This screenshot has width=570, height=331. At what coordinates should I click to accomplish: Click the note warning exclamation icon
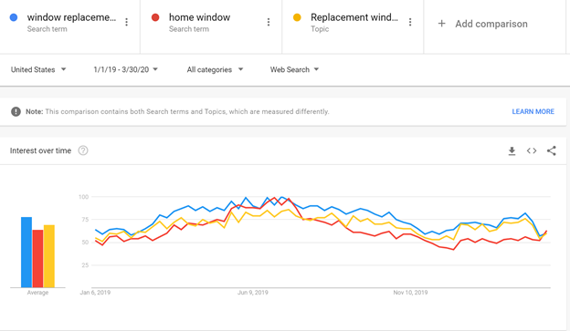click(x=16, y=111)
